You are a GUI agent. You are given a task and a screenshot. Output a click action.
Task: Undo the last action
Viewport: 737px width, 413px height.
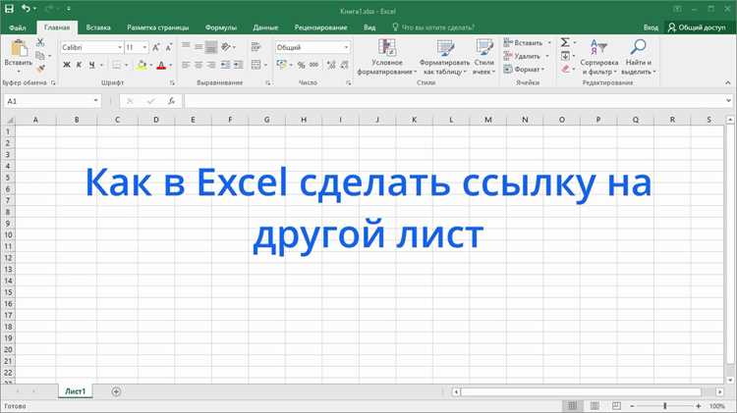tap(26, 9)
